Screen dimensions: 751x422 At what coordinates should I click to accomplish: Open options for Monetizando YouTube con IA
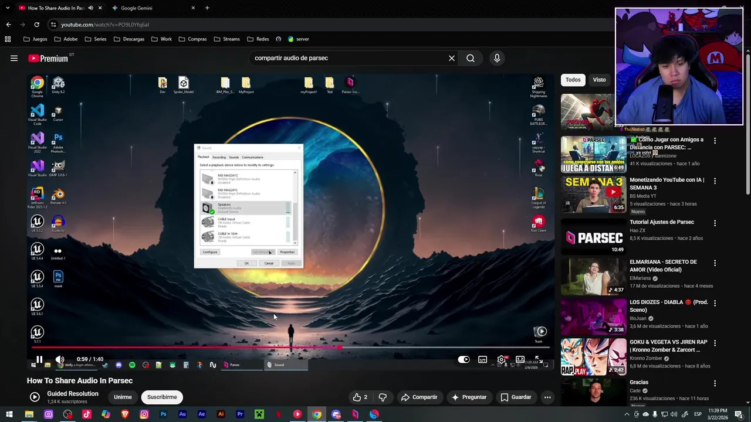(715, 181)
